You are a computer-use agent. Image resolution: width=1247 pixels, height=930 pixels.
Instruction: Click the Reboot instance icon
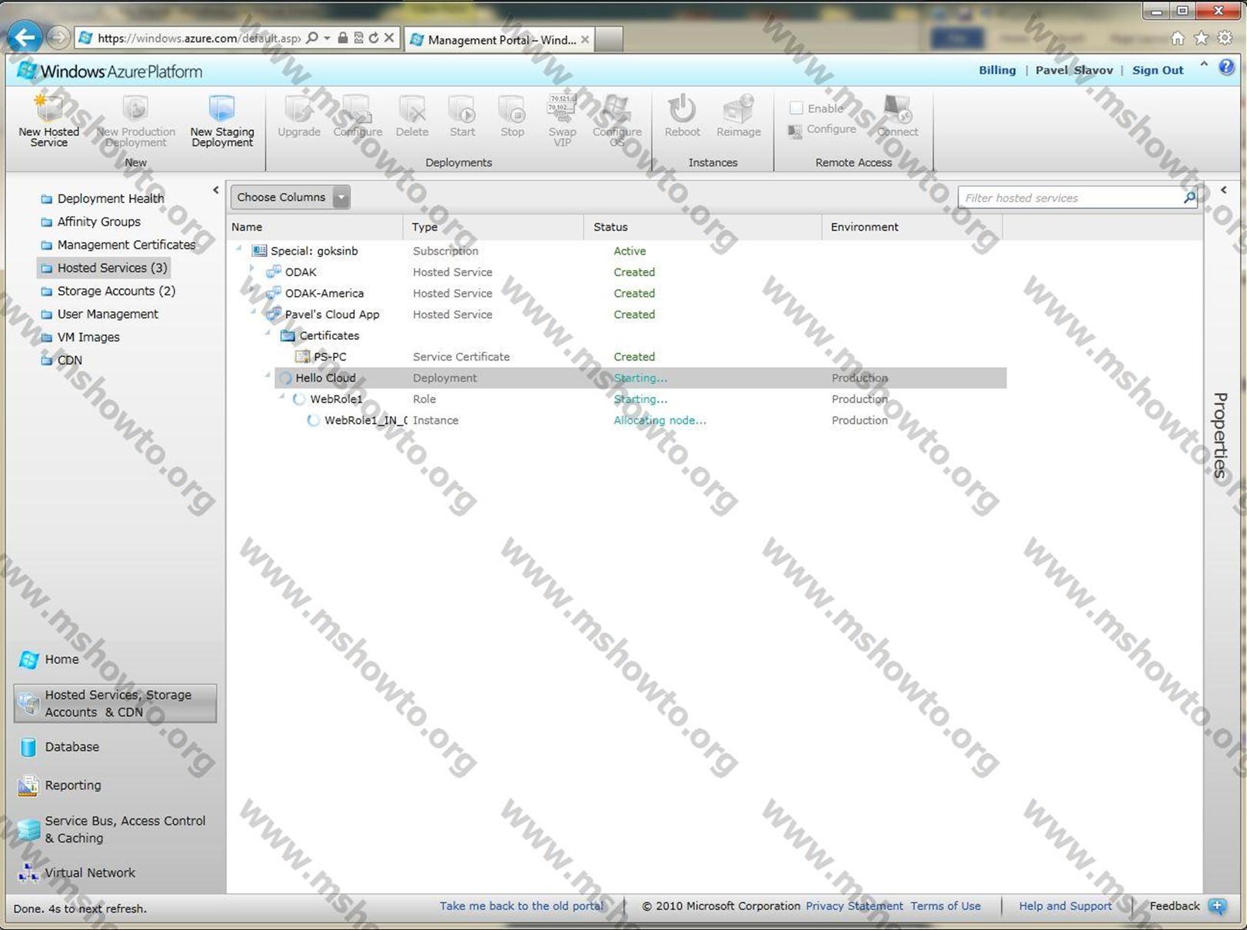click(x=682, y=108)
